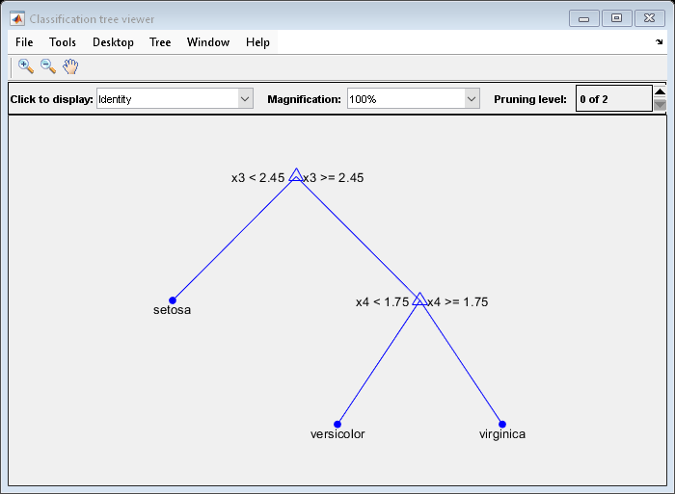
Task: Select the Zoom In magnifier tool
Action: [26, 66]
